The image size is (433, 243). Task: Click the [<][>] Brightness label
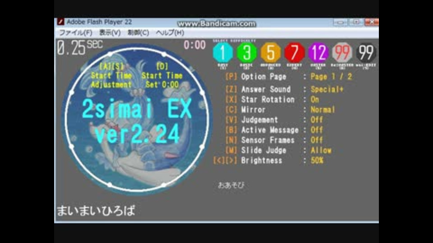click(248, 161)
